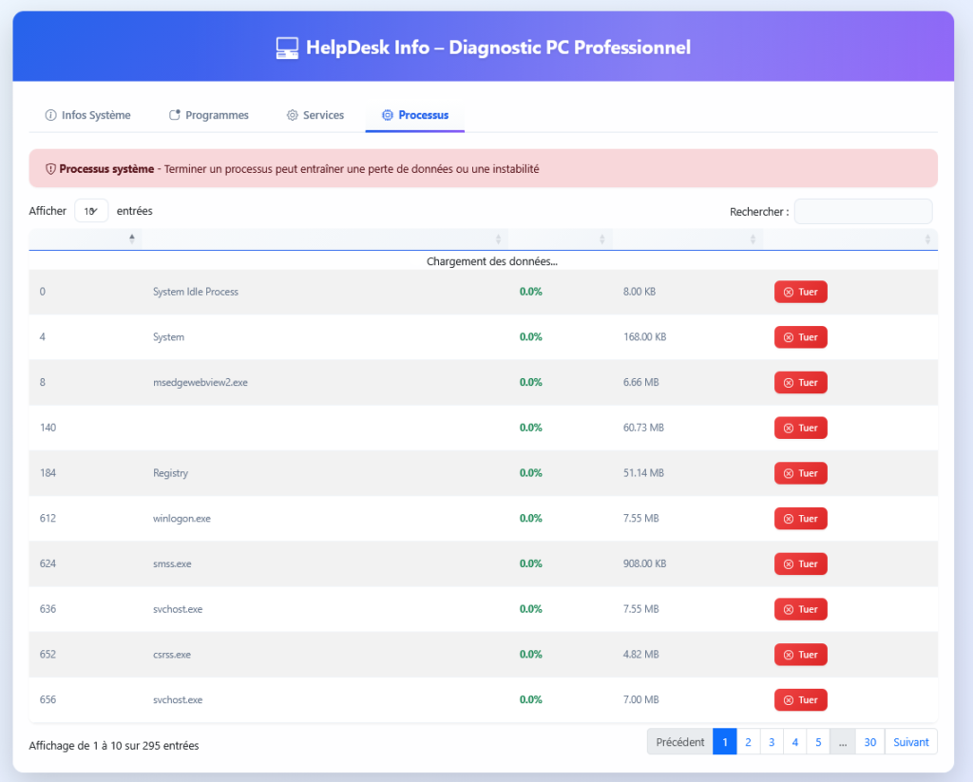This screenshot has height=782, width=973.
Task: Click the gear icon next to Services
Action: (x=293, y=115)
